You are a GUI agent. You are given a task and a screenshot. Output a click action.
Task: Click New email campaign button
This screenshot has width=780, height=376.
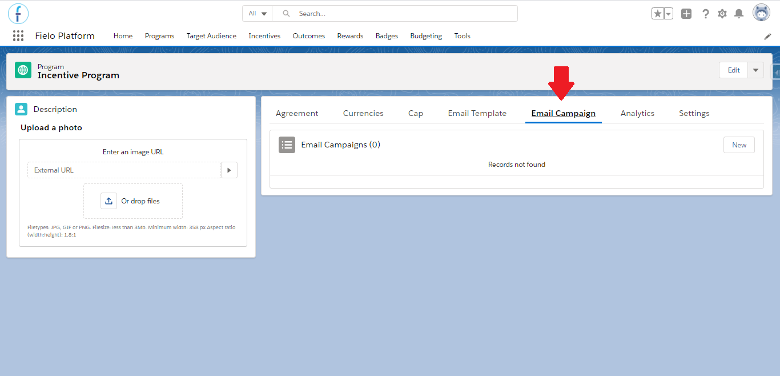click(x=739, y=145)
